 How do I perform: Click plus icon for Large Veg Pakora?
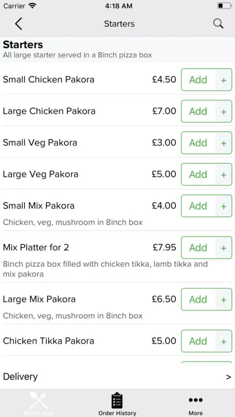point(224,174)
